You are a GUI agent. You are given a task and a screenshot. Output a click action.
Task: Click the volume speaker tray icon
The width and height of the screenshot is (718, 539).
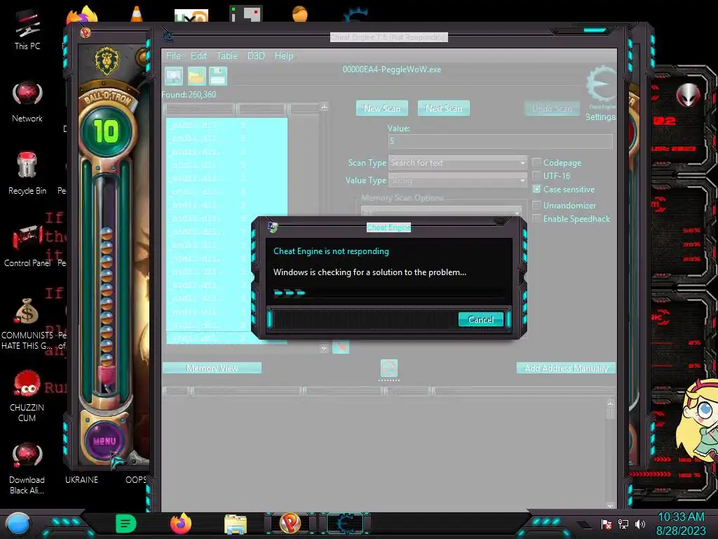(640, 524)
